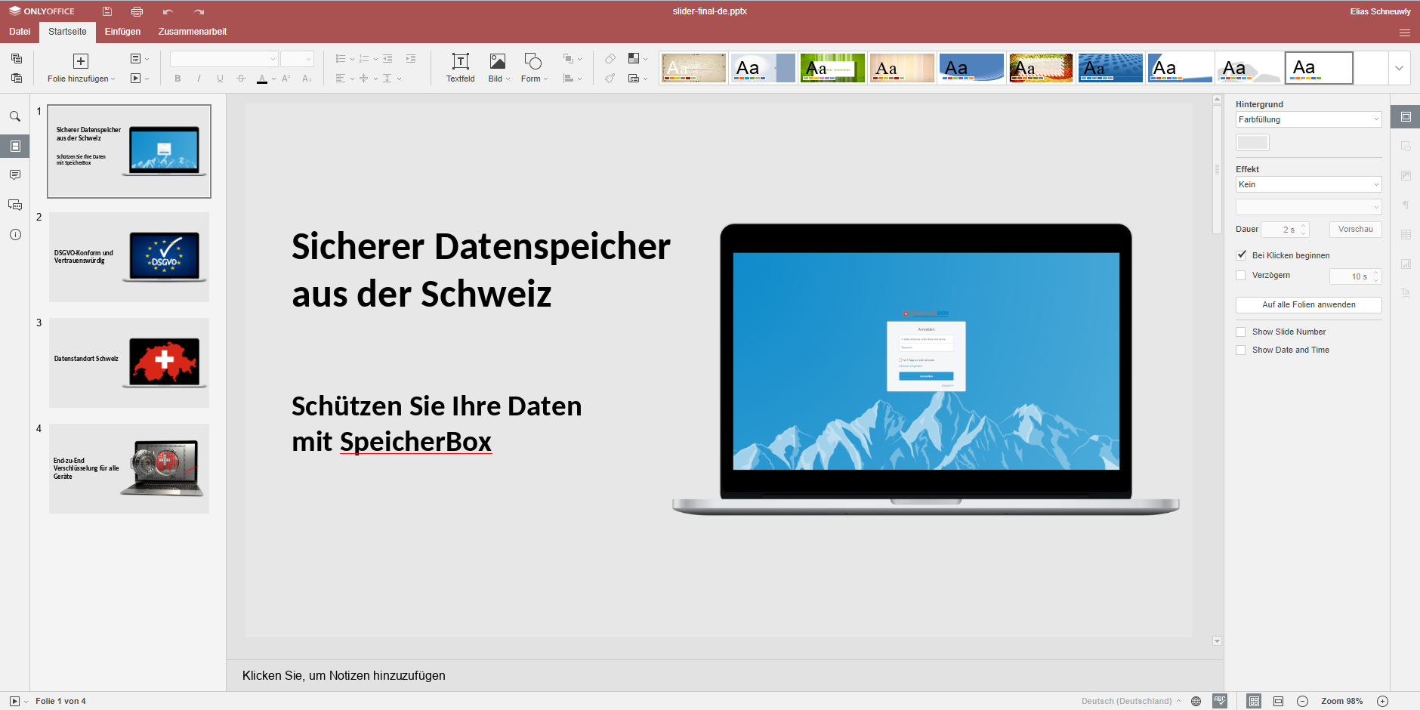Screen dimensions: 1420x710
Task: Click the undo arrow in title bar
Action: click(x=168, y=11)
